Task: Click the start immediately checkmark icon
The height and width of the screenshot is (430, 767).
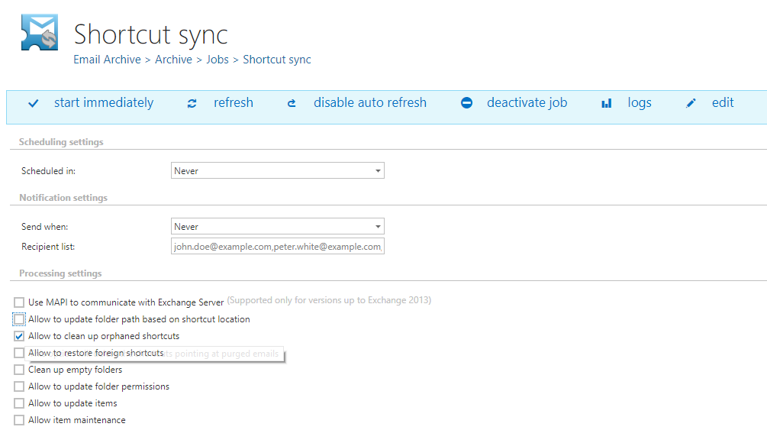Action: coord(34,103)
